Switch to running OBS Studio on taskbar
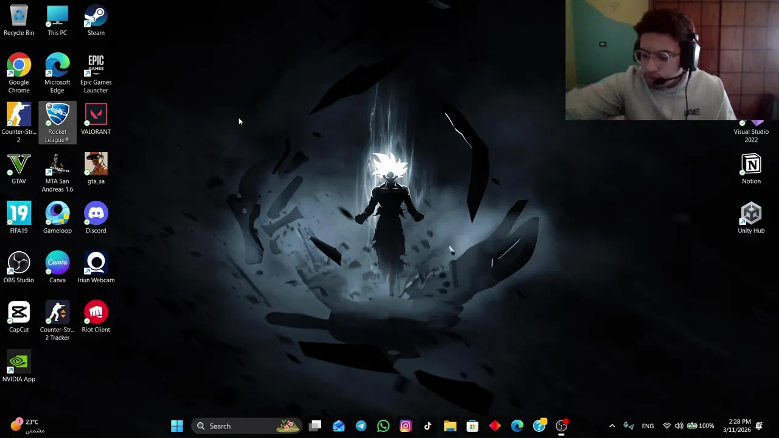This screenshot has height=438, width=779. click(x=562, y=426)
